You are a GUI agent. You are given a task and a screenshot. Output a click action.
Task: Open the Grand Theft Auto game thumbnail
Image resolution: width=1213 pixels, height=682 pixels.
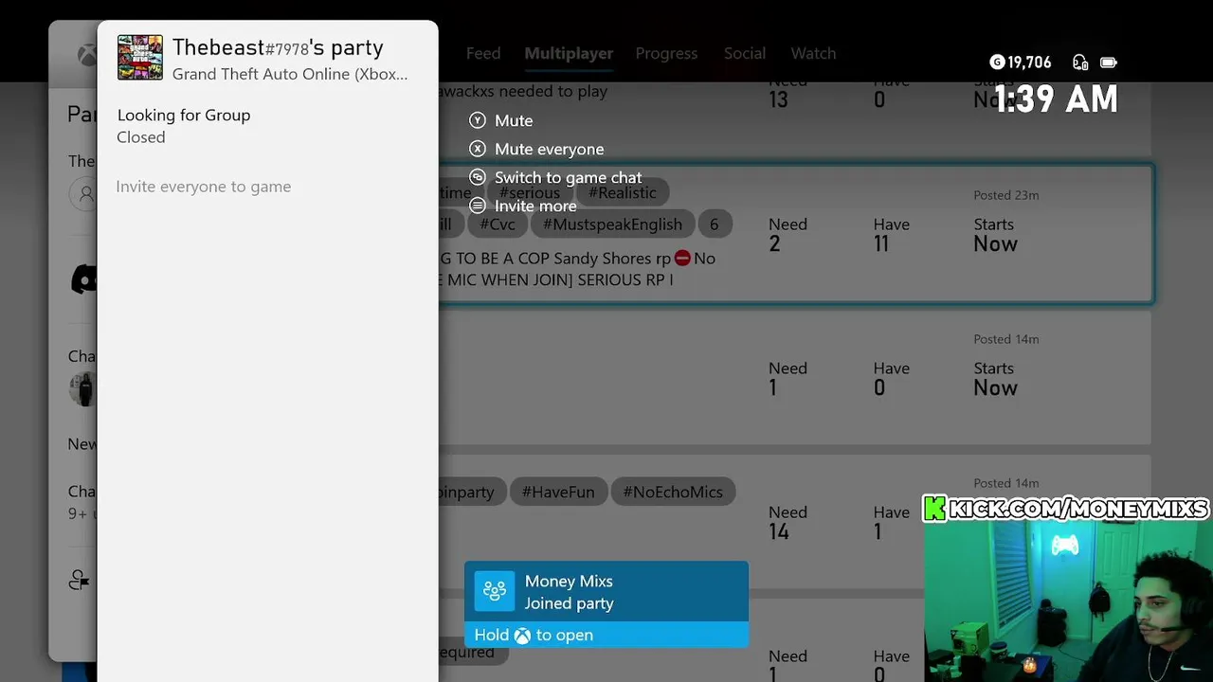tap(140, 58)
